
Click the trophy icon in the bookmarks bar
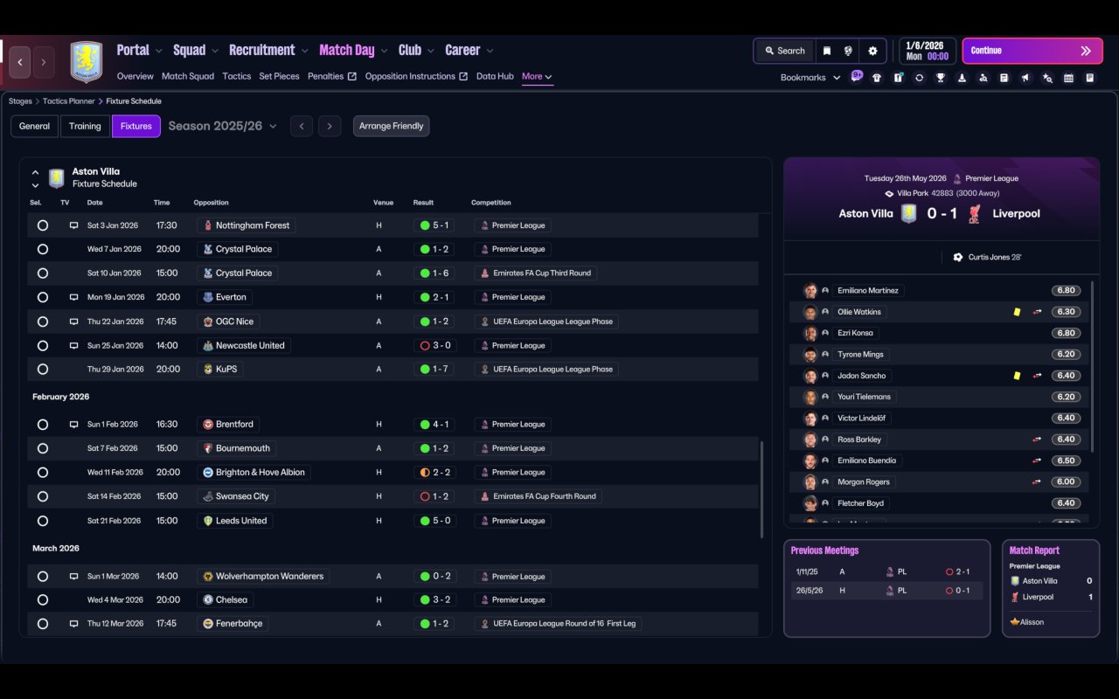click(x=941, y=78)
